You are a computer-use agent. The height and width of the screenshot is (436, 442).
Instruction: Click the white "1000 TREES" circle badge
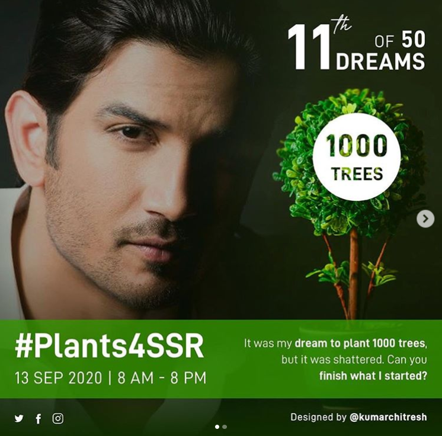(356, 157)
